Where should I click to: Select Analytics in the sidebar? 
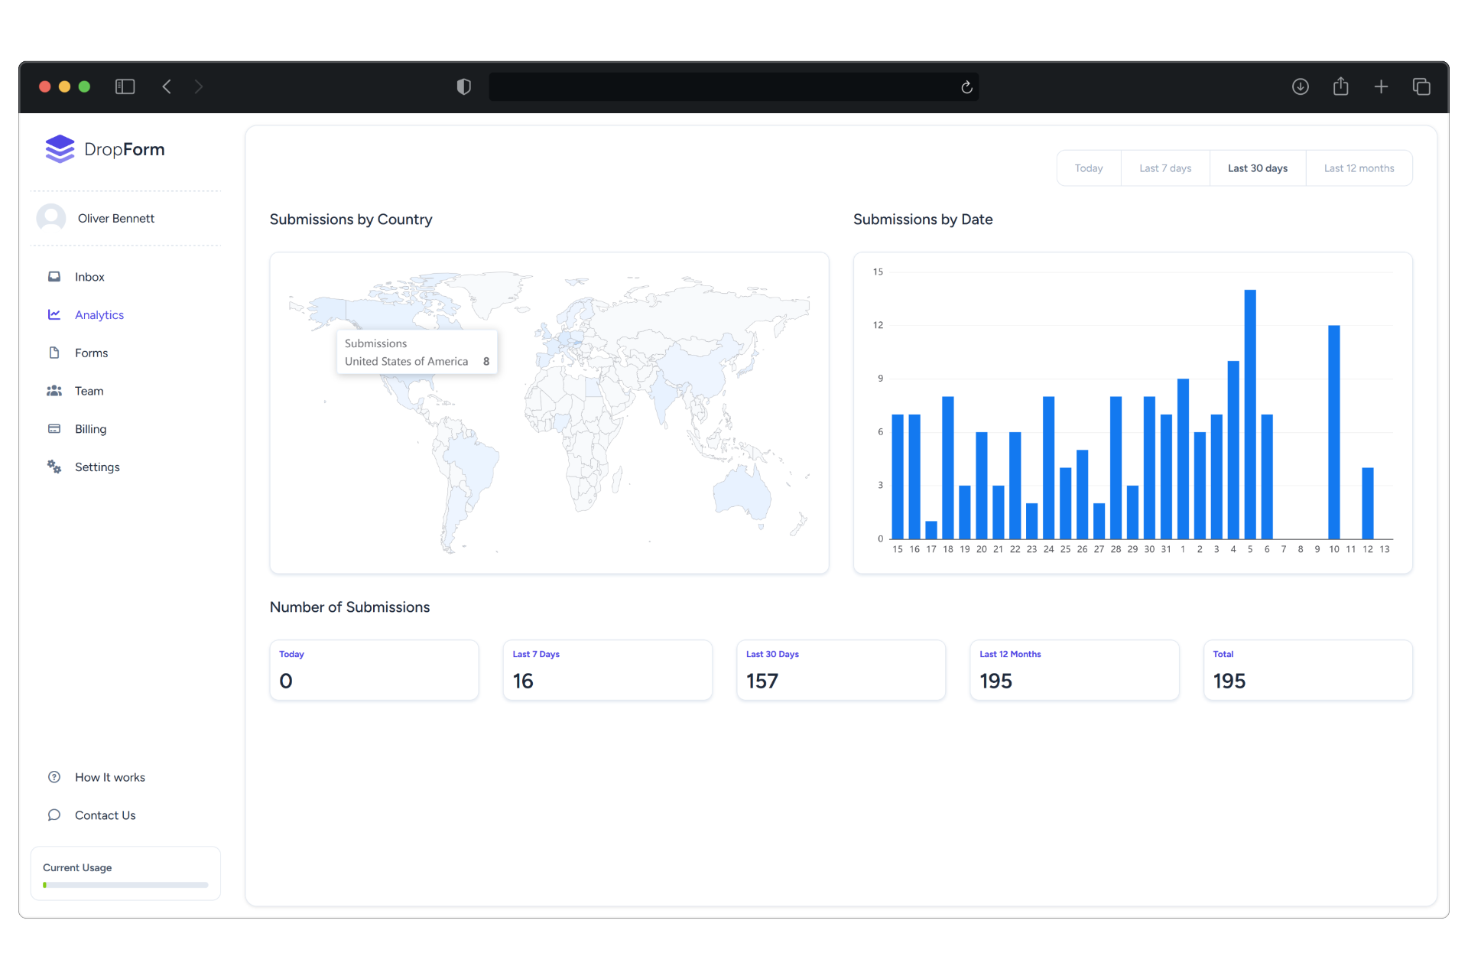[99, 314]
